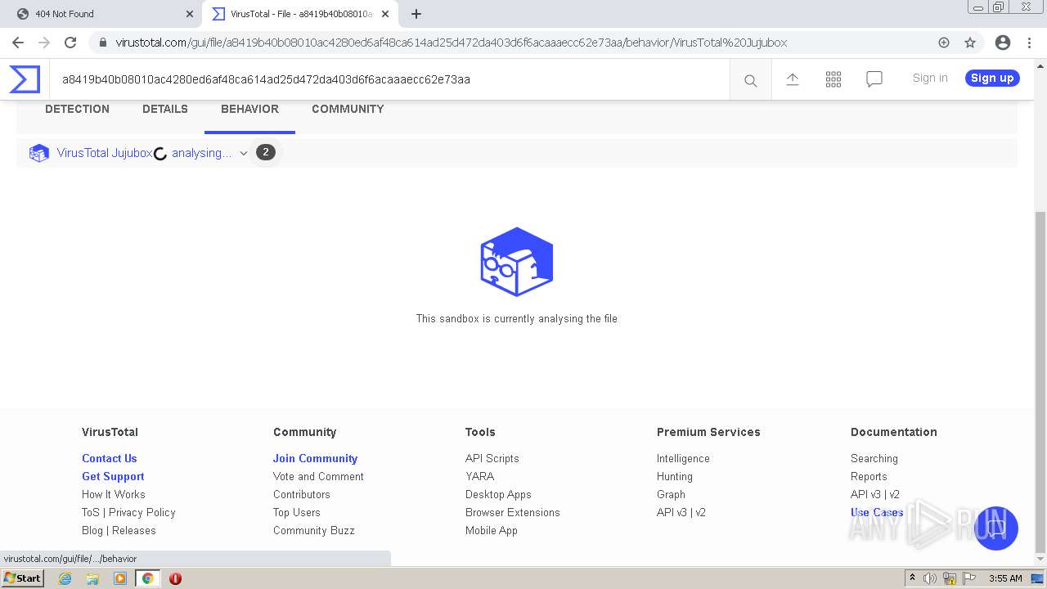
Task: Click Join Community link
Action: 315,458
